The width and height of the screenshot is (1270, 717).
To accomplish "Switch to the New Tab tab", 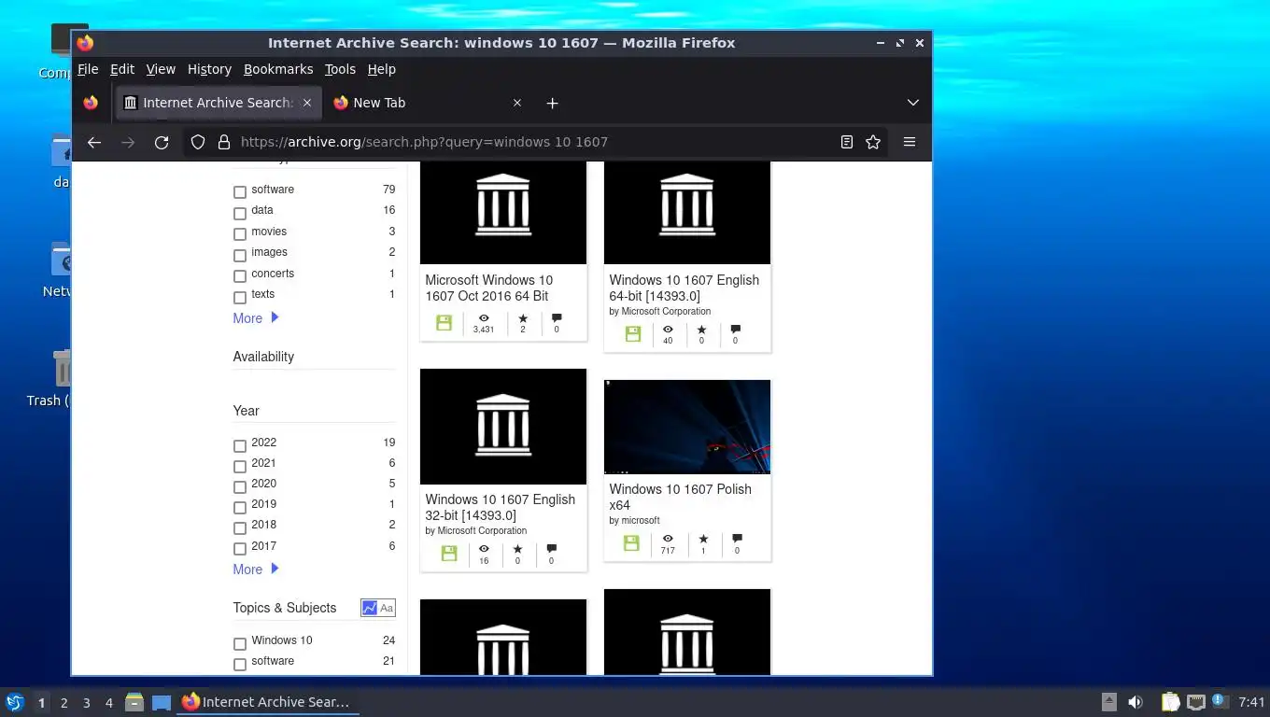I will pyautogui.click(x=428, y=103).
